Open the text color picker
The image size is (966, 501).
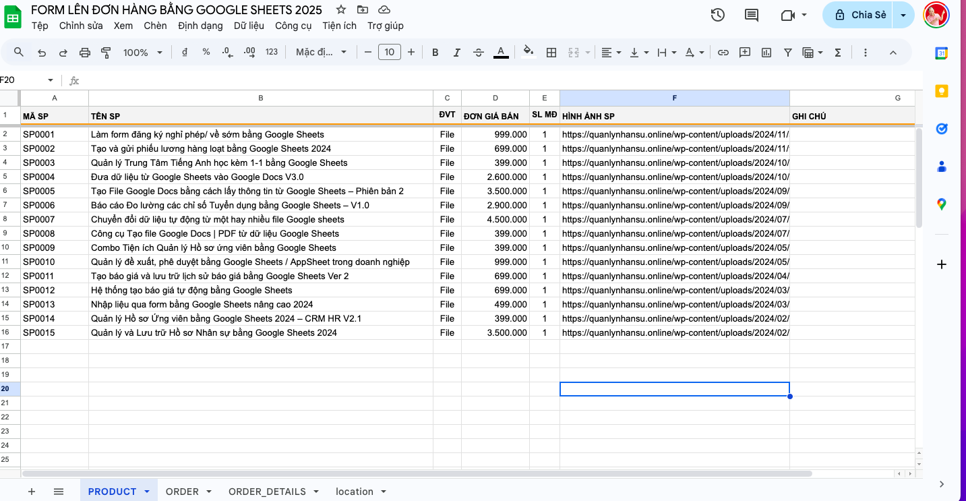[502, 52]
